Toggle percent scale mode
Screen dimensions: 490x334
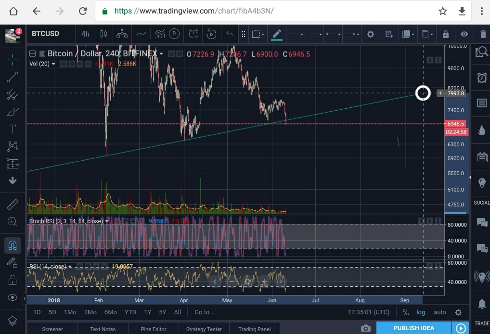coord(406,312)
